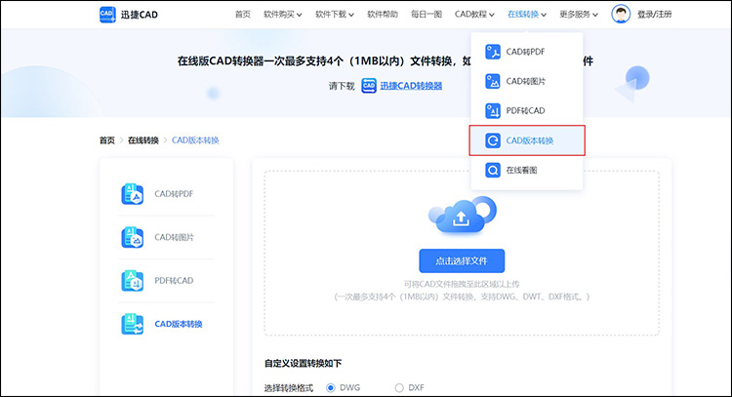This screenshot has width=732, height=397.
Task: Expand the 更多服务 dropdown
Action: point(579,15)
